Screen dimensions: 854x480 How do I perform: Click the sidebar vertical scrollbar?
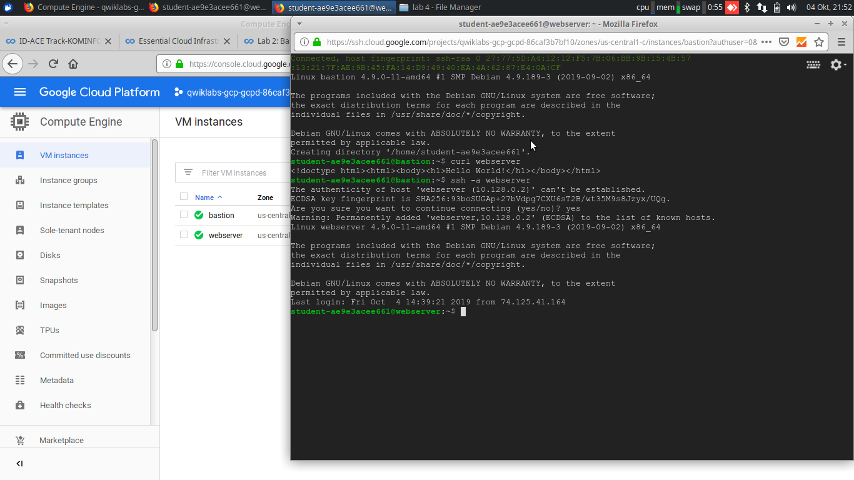click(154, 236)
